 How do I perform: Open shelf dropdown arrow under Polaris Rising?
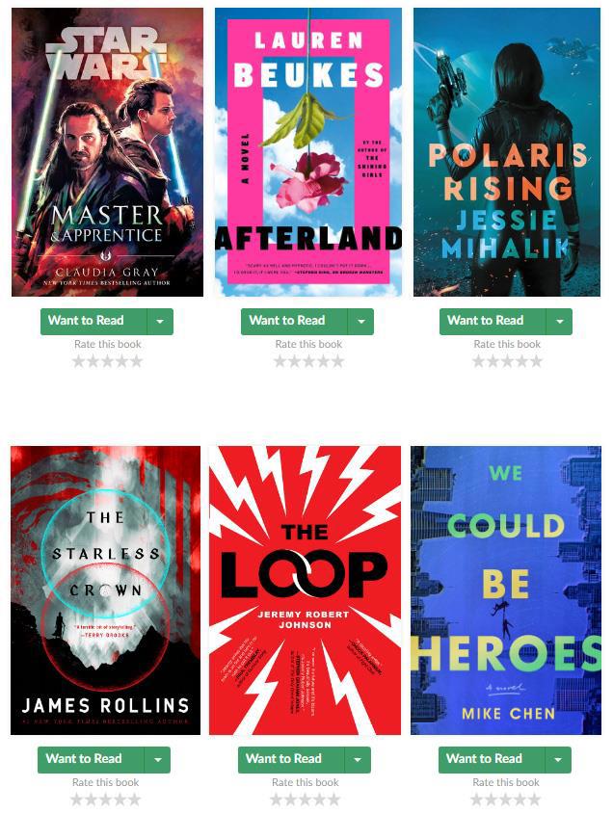[560, 321]
